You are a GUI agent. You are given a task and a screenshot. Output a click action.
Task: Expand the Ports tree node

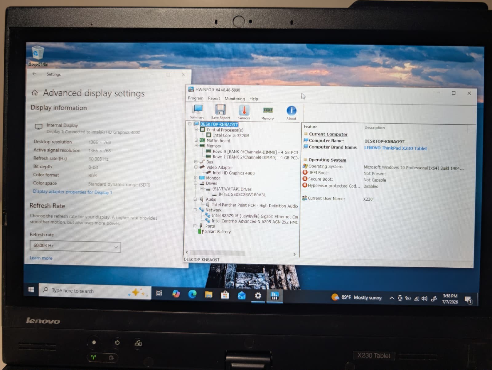tap(195, 226)
